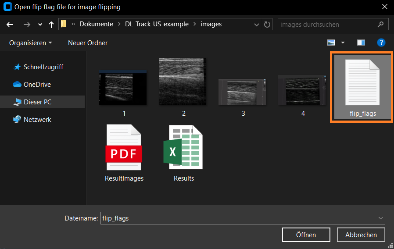
Task: Open OneDrive in navigation pane
Action: point(37,85)
